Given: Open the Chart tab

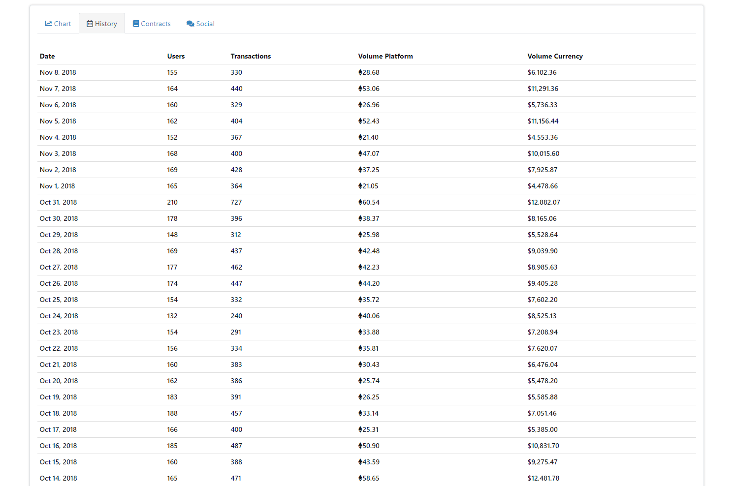Looking at the screenshot, I should pyautogui.click(x=58, y=24).
